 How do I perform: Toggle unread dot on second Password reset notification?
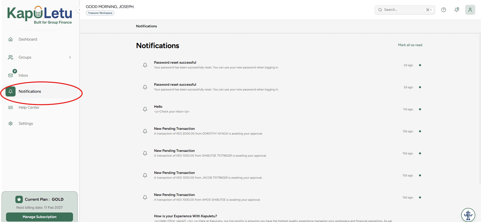coord(420,87)
